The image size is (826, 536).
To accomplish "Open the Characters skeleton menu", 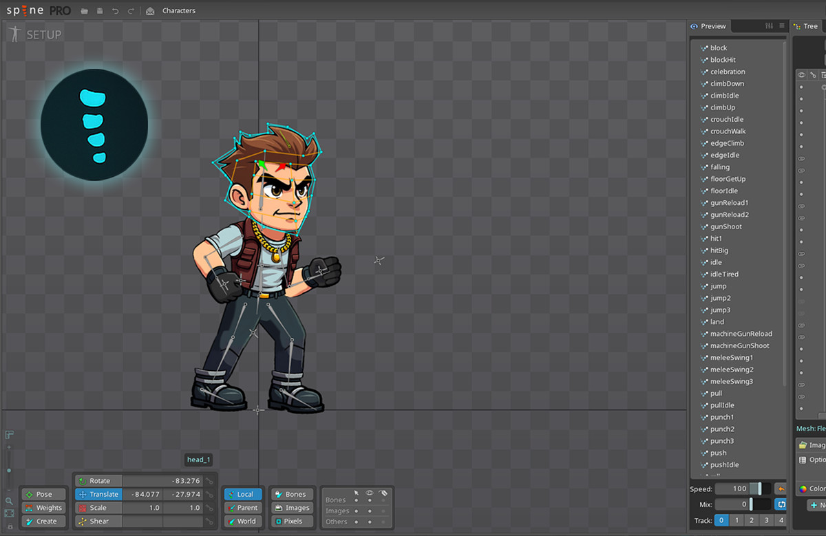I will 179,10.
